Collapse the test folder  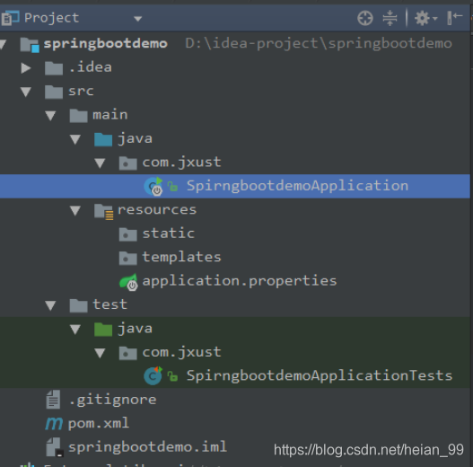50,305
